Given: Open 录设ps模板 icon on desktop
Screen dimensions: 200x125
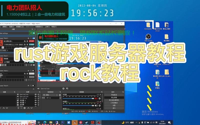Looking at the screenshot, I should 166,26.
